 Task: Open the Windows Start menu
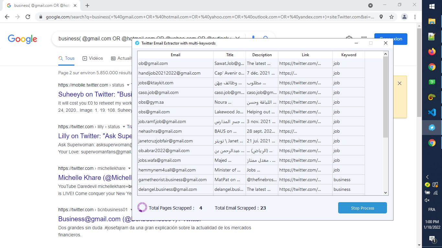pyautogui.click(x=432, y=6)
